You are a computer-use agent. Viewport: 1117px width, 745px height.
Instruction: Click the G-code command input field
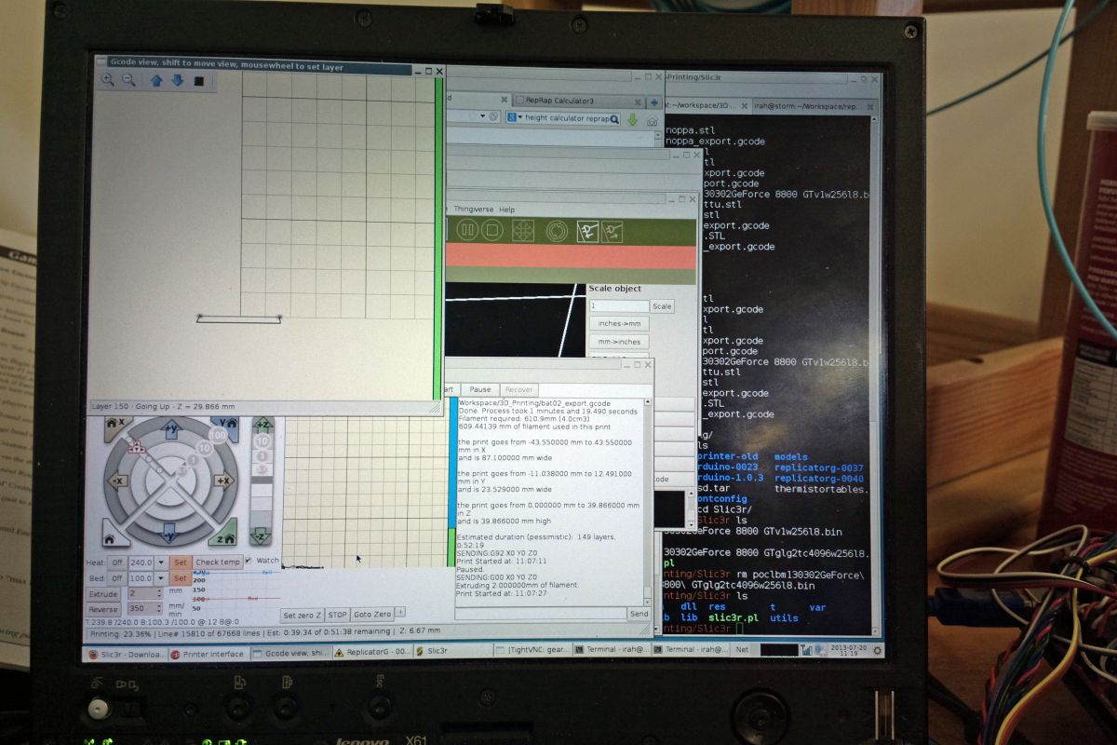point(541,614)
